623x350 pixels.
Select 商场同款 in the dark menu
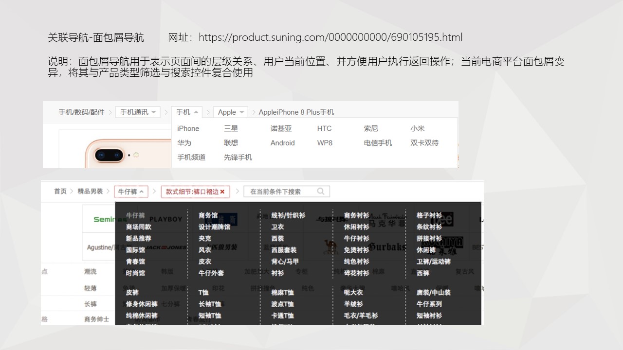point(138,227)
